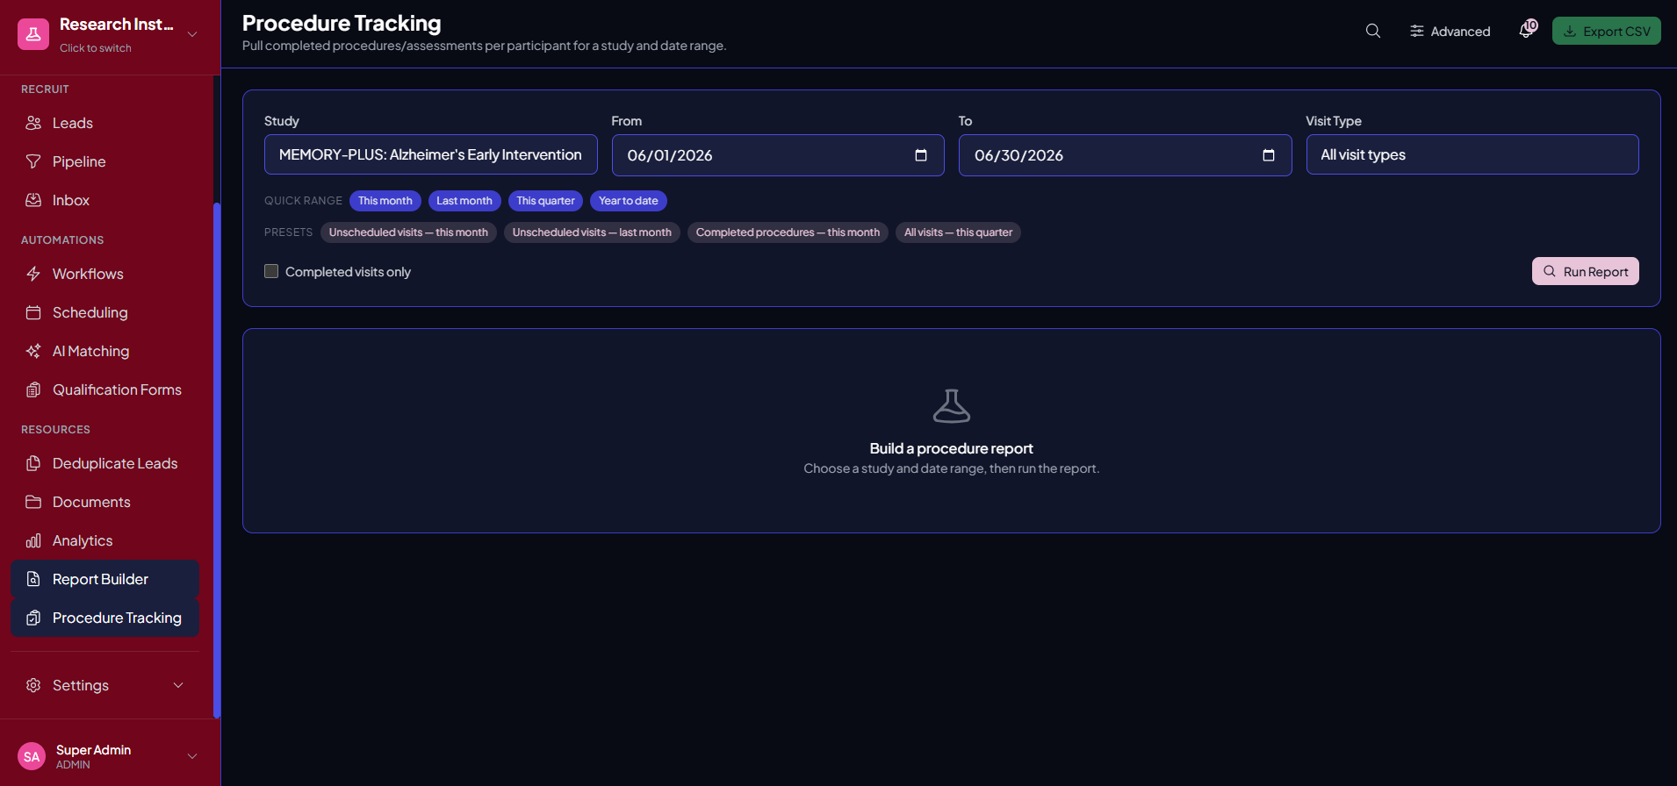Click the sidebar vertical scrollbar
The image size is (1677, 786).
click(217, 461)
